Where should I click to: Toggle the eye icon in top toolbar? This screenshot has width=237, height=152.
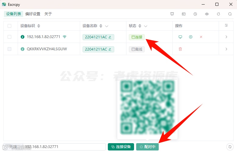coord(207,14)
